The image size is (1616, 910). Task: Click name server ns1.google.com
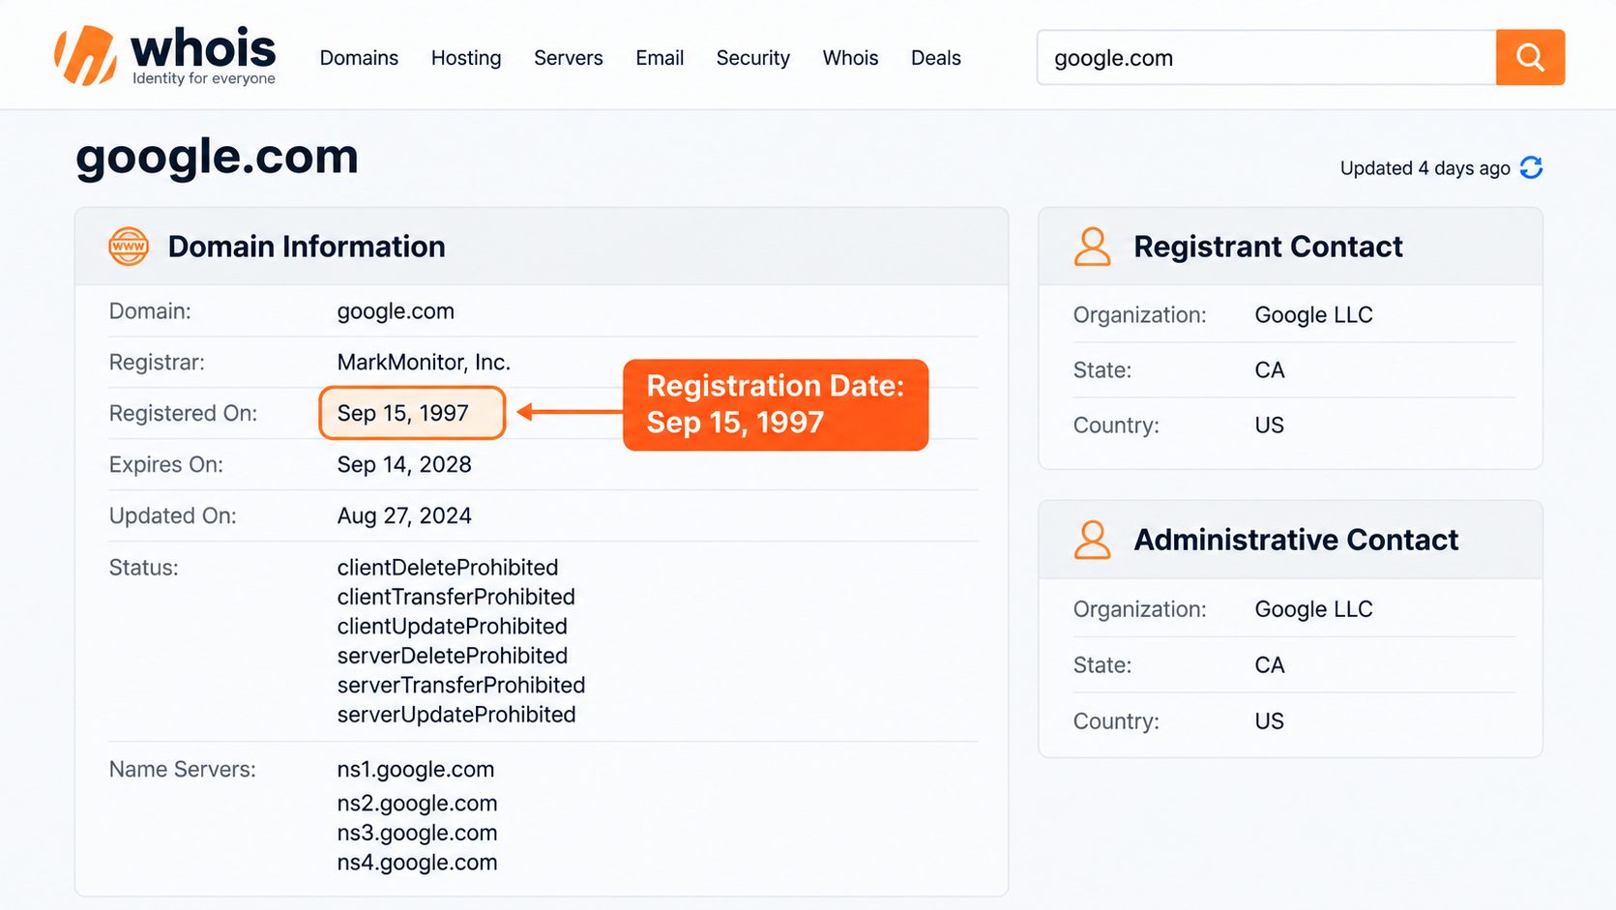(416, 770)
